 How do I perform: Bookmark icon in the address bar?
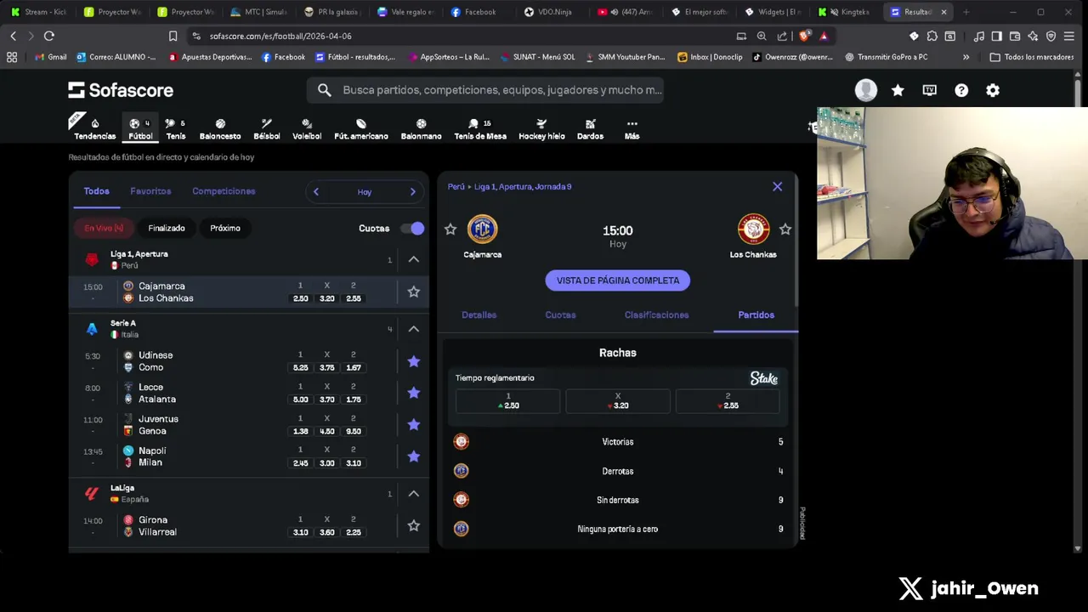pyautogui.click(x=173, y=36)
